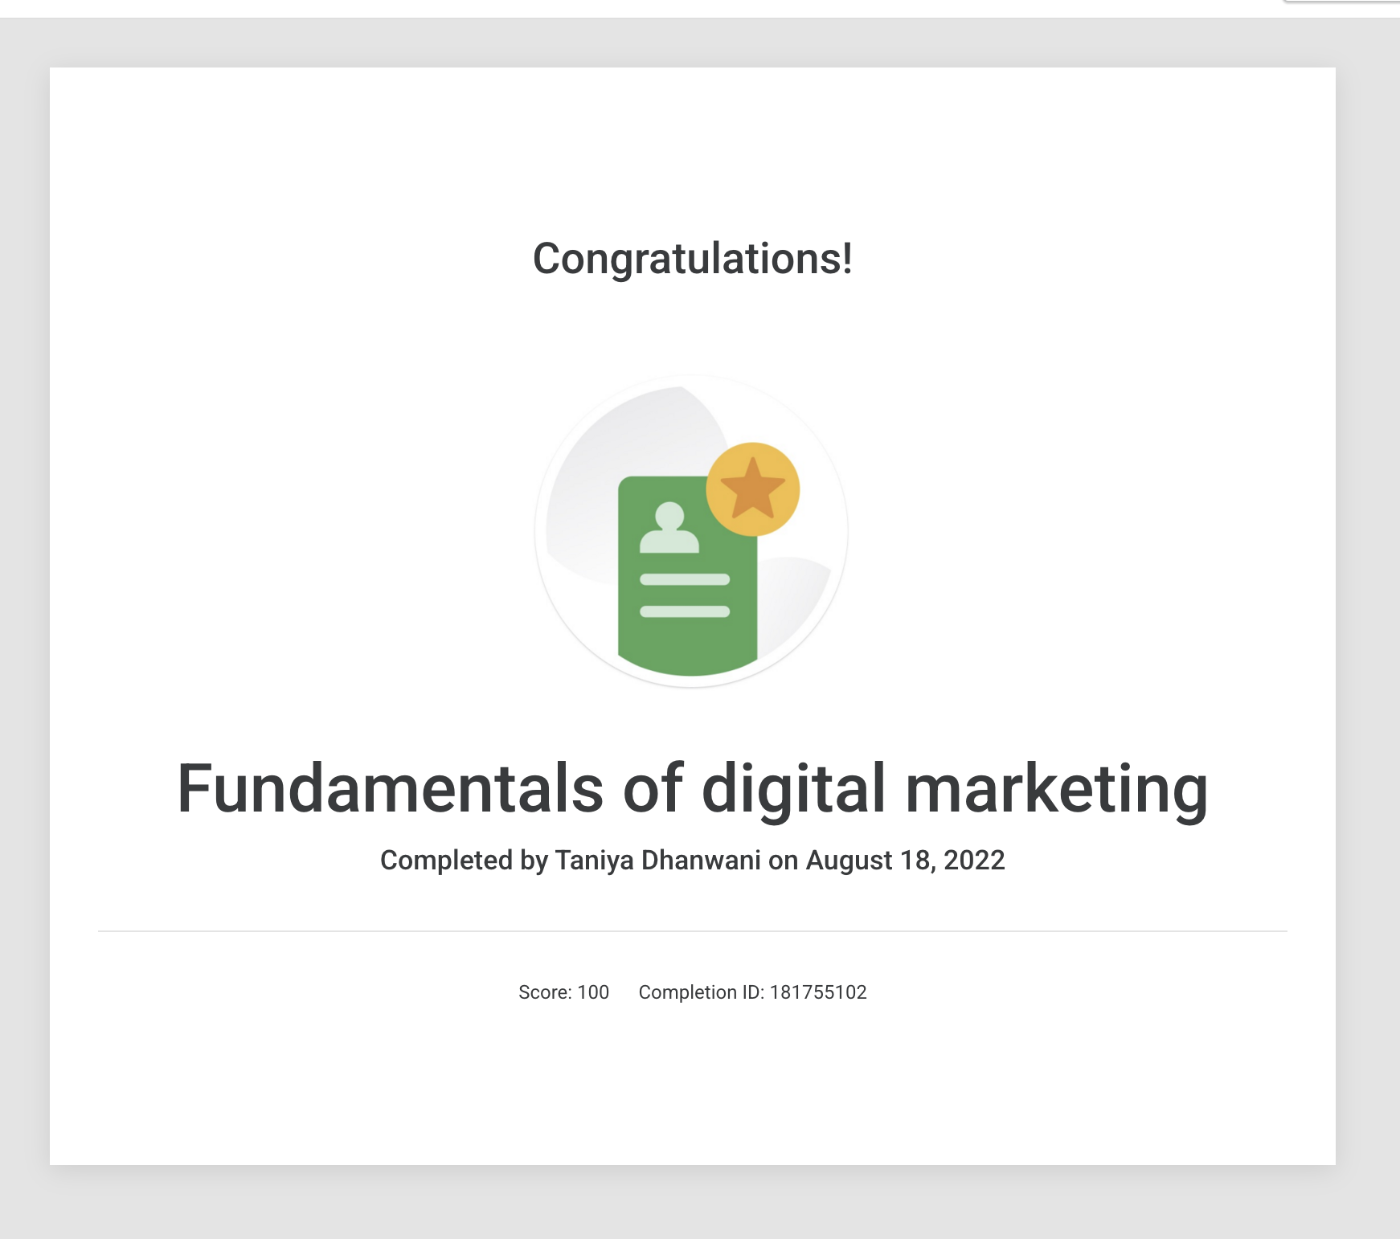Open the partially visible control at top right

(1374, 6)
